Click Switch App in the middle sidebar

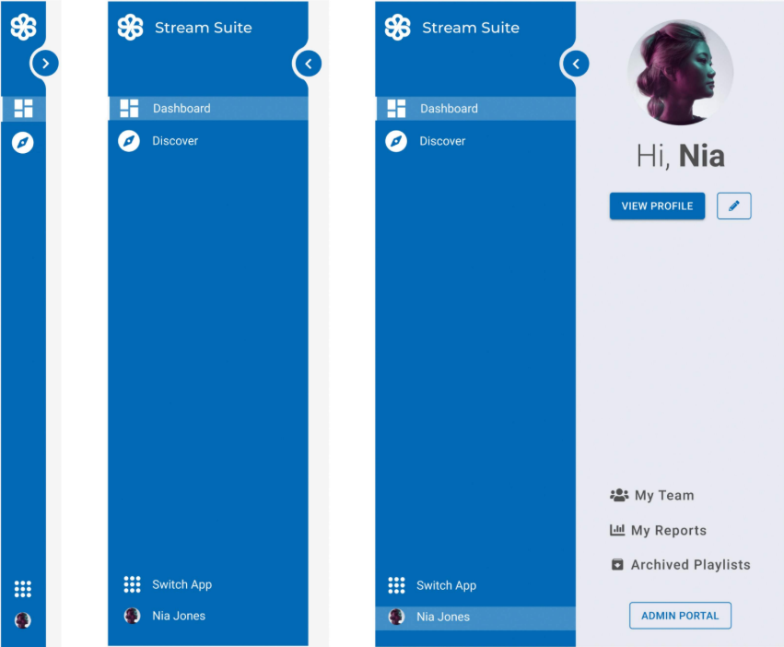point(181,584)
